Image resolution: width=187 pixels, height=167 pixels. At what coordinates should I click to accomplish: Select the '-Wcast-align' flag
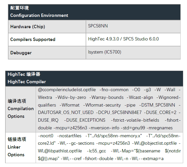140,97
